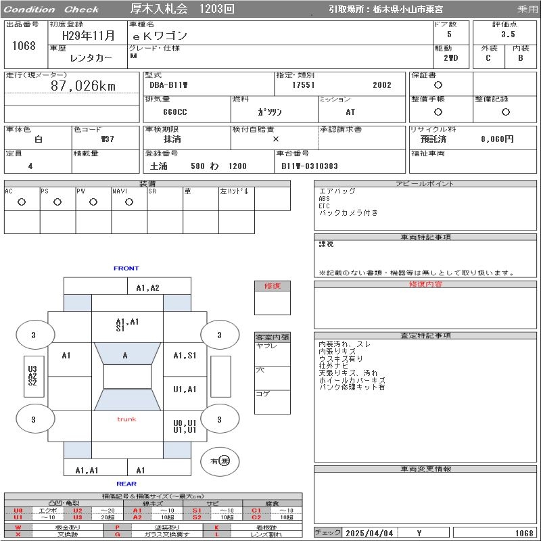Click the FRONT label above diagram

(126, 268)
